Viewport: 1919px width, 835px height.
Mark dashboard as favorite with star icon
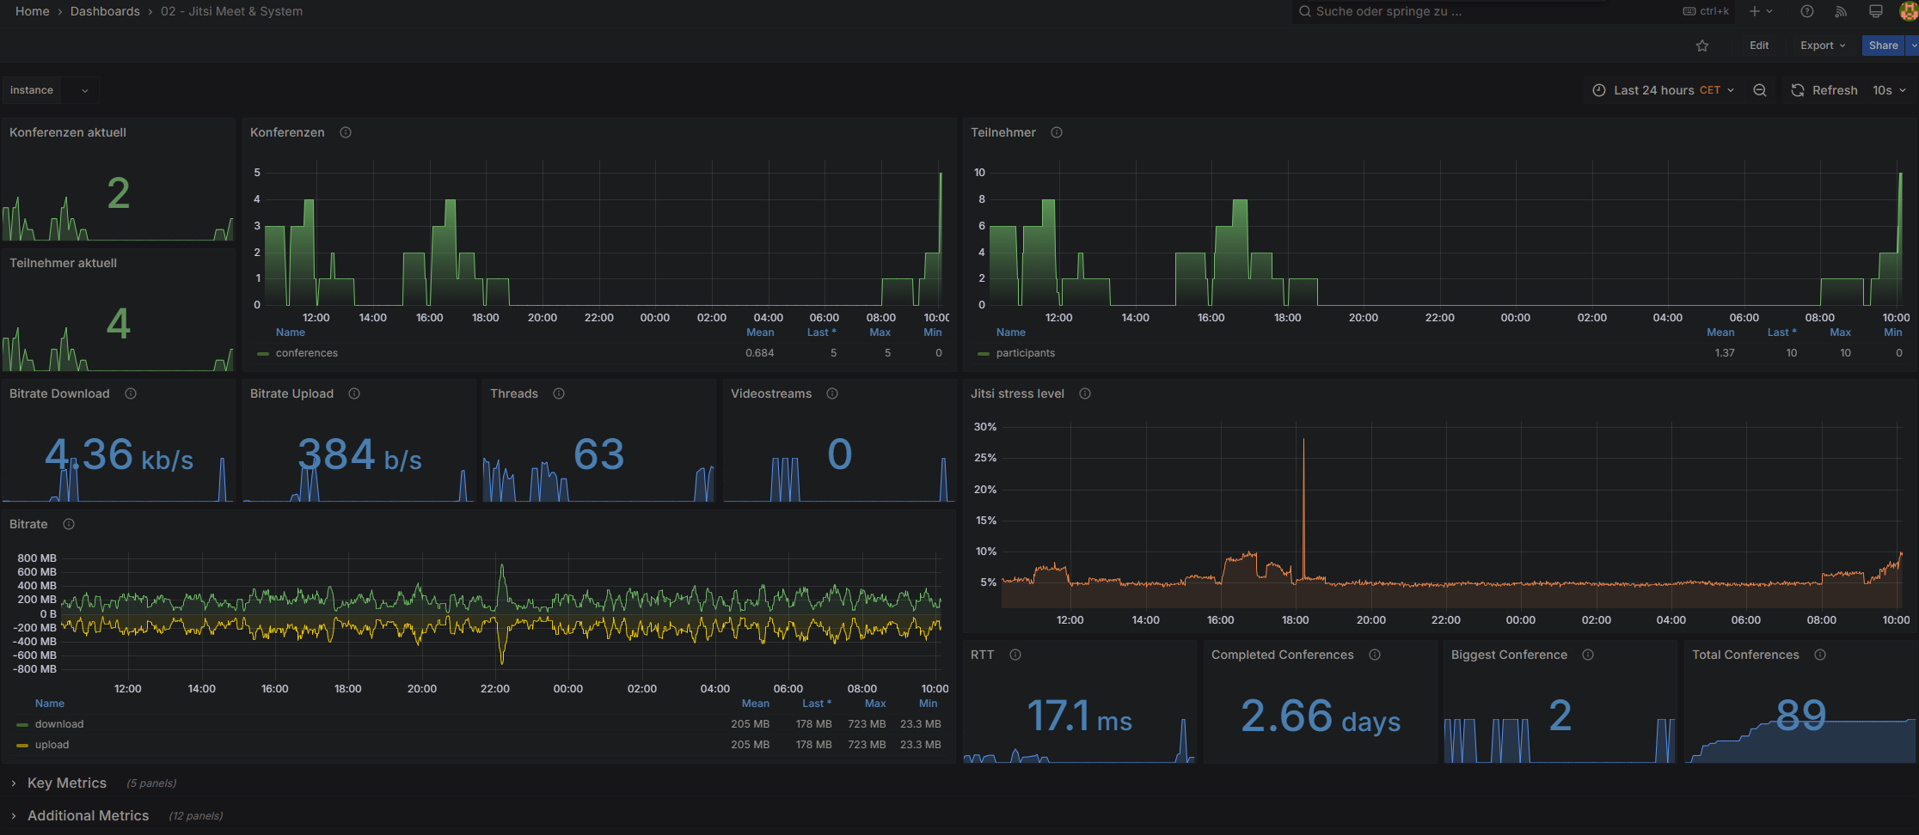point(1701,46)
